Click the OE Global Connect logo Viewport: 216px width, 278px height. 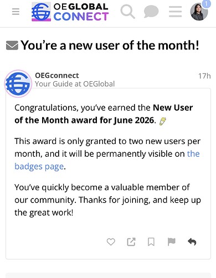point(70,12)
